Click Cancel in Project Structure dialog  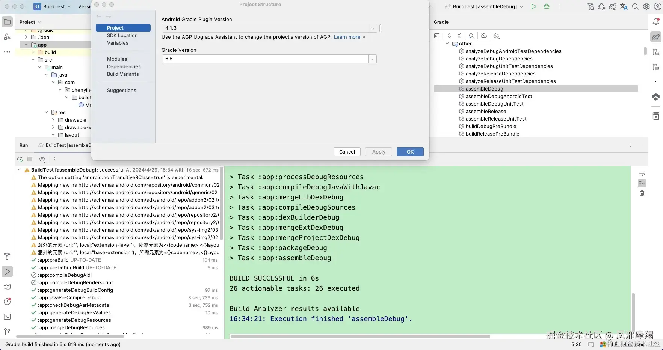(347, 152)
